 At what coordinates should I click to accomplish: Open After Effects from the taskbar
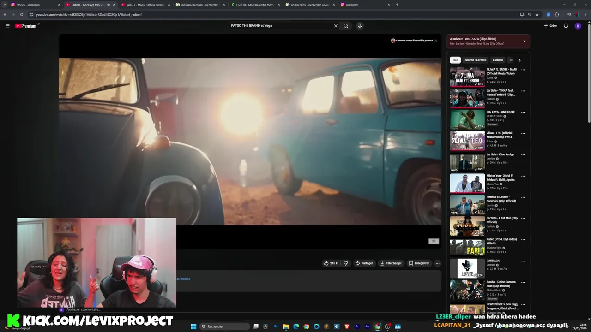tap(367, 326)
